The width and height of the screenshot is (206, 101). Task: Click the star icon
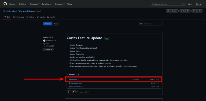(x=194, y=11)
